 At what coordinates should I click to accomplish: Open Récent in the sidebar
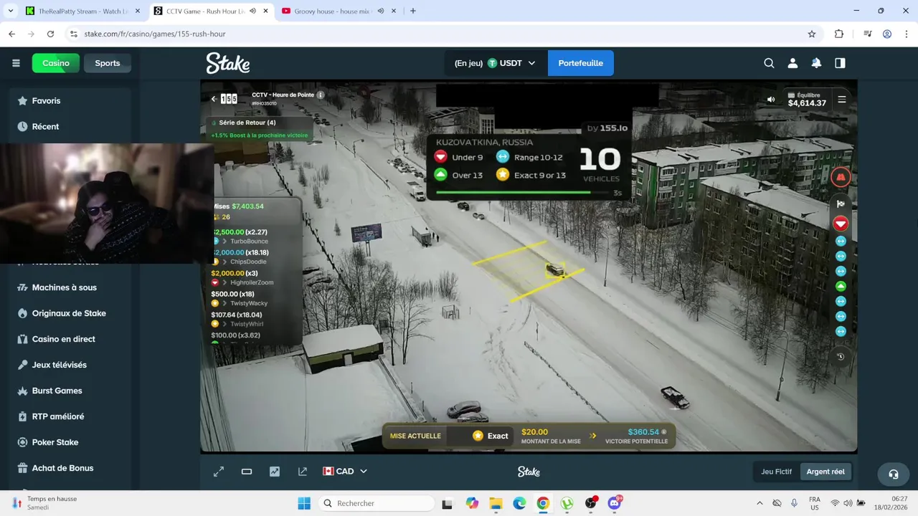click(x=70, y=127)
